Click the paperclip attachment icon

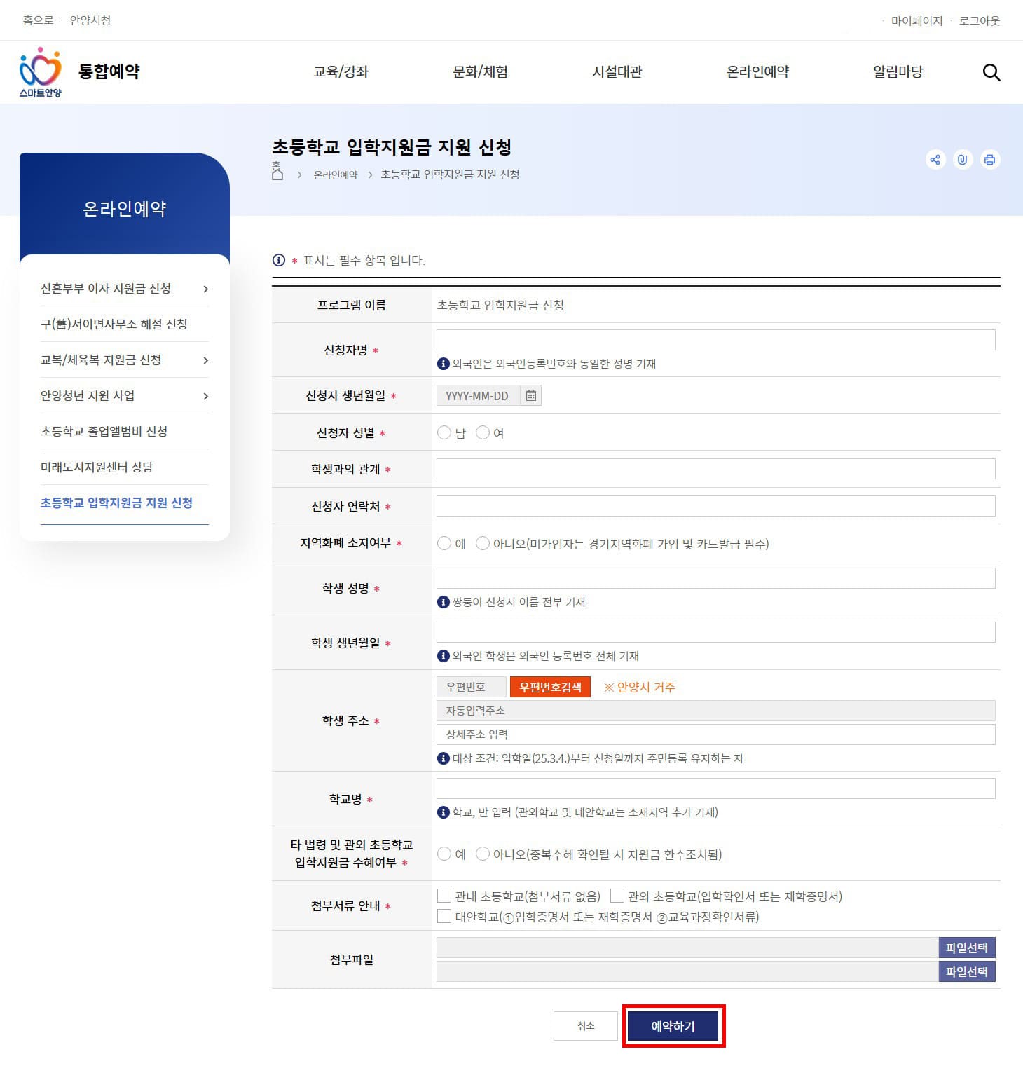962,160
